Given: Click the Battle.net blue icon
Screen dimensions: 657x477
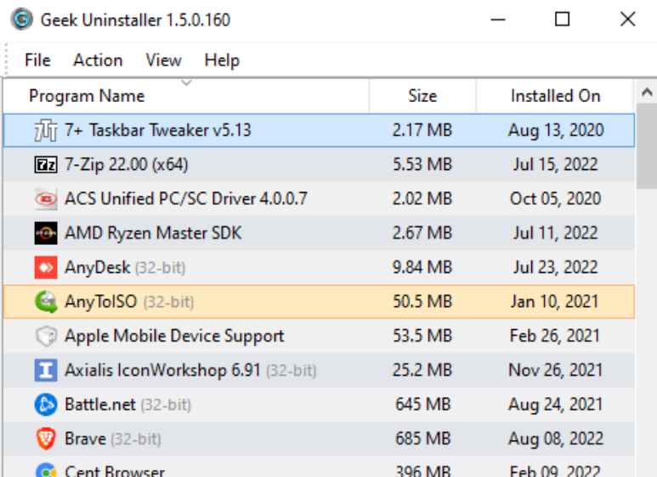Looking at the screenshot, I should coord(46,405).
